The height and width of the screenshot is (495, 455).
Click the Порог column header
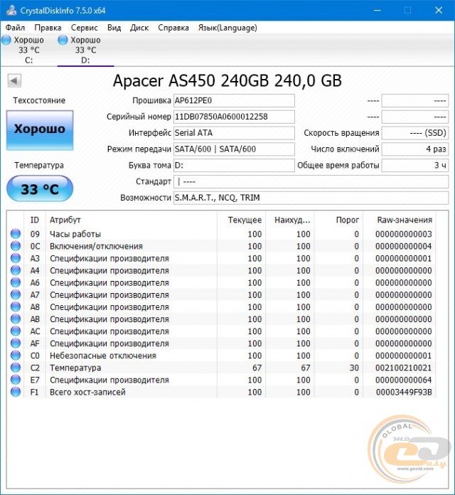(x=339, y=220)
